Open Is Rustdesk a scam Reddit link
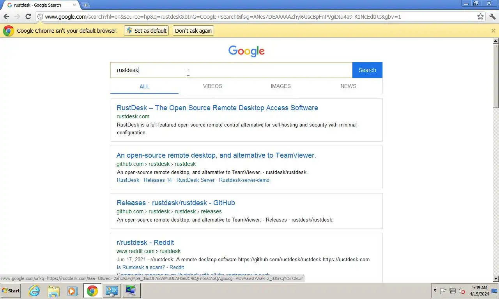The image size is (499, 299). click(x=150, y=267)
